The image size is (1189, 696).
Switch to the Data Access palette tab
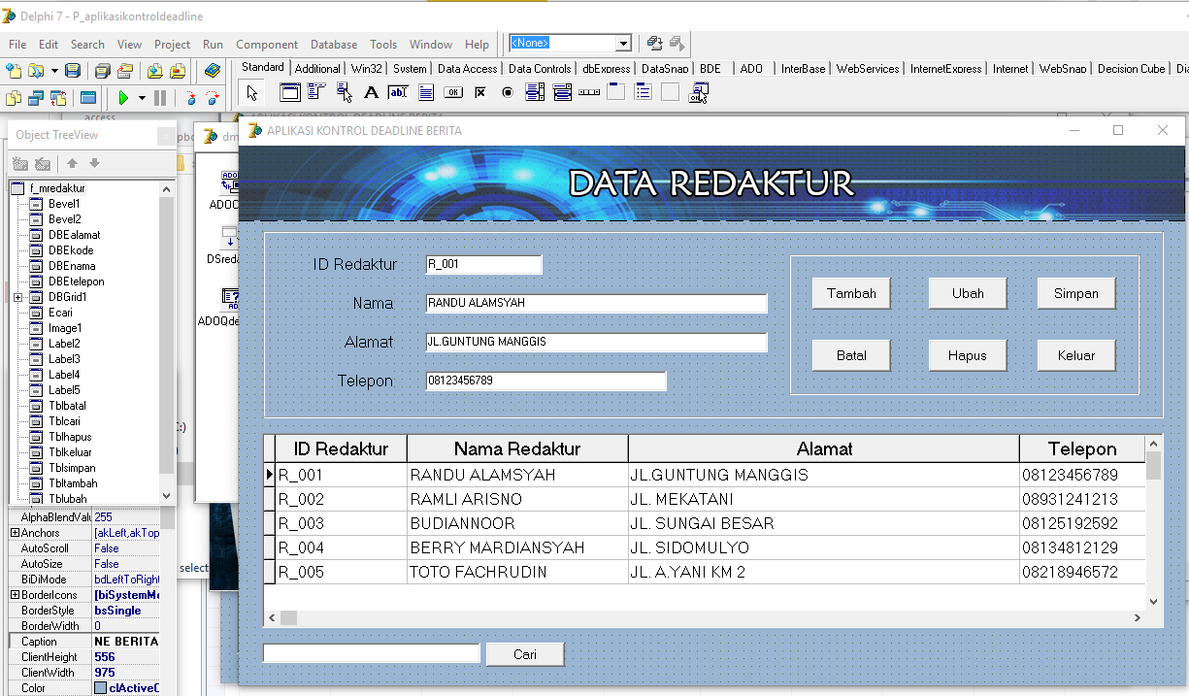coord(467,69)
